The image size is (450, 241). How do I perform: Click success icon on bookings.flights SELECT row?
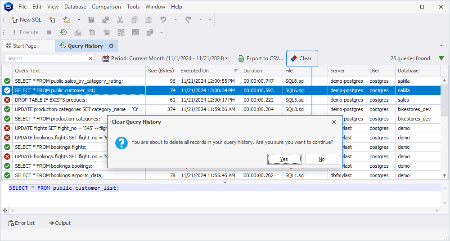tap(7, 147)
